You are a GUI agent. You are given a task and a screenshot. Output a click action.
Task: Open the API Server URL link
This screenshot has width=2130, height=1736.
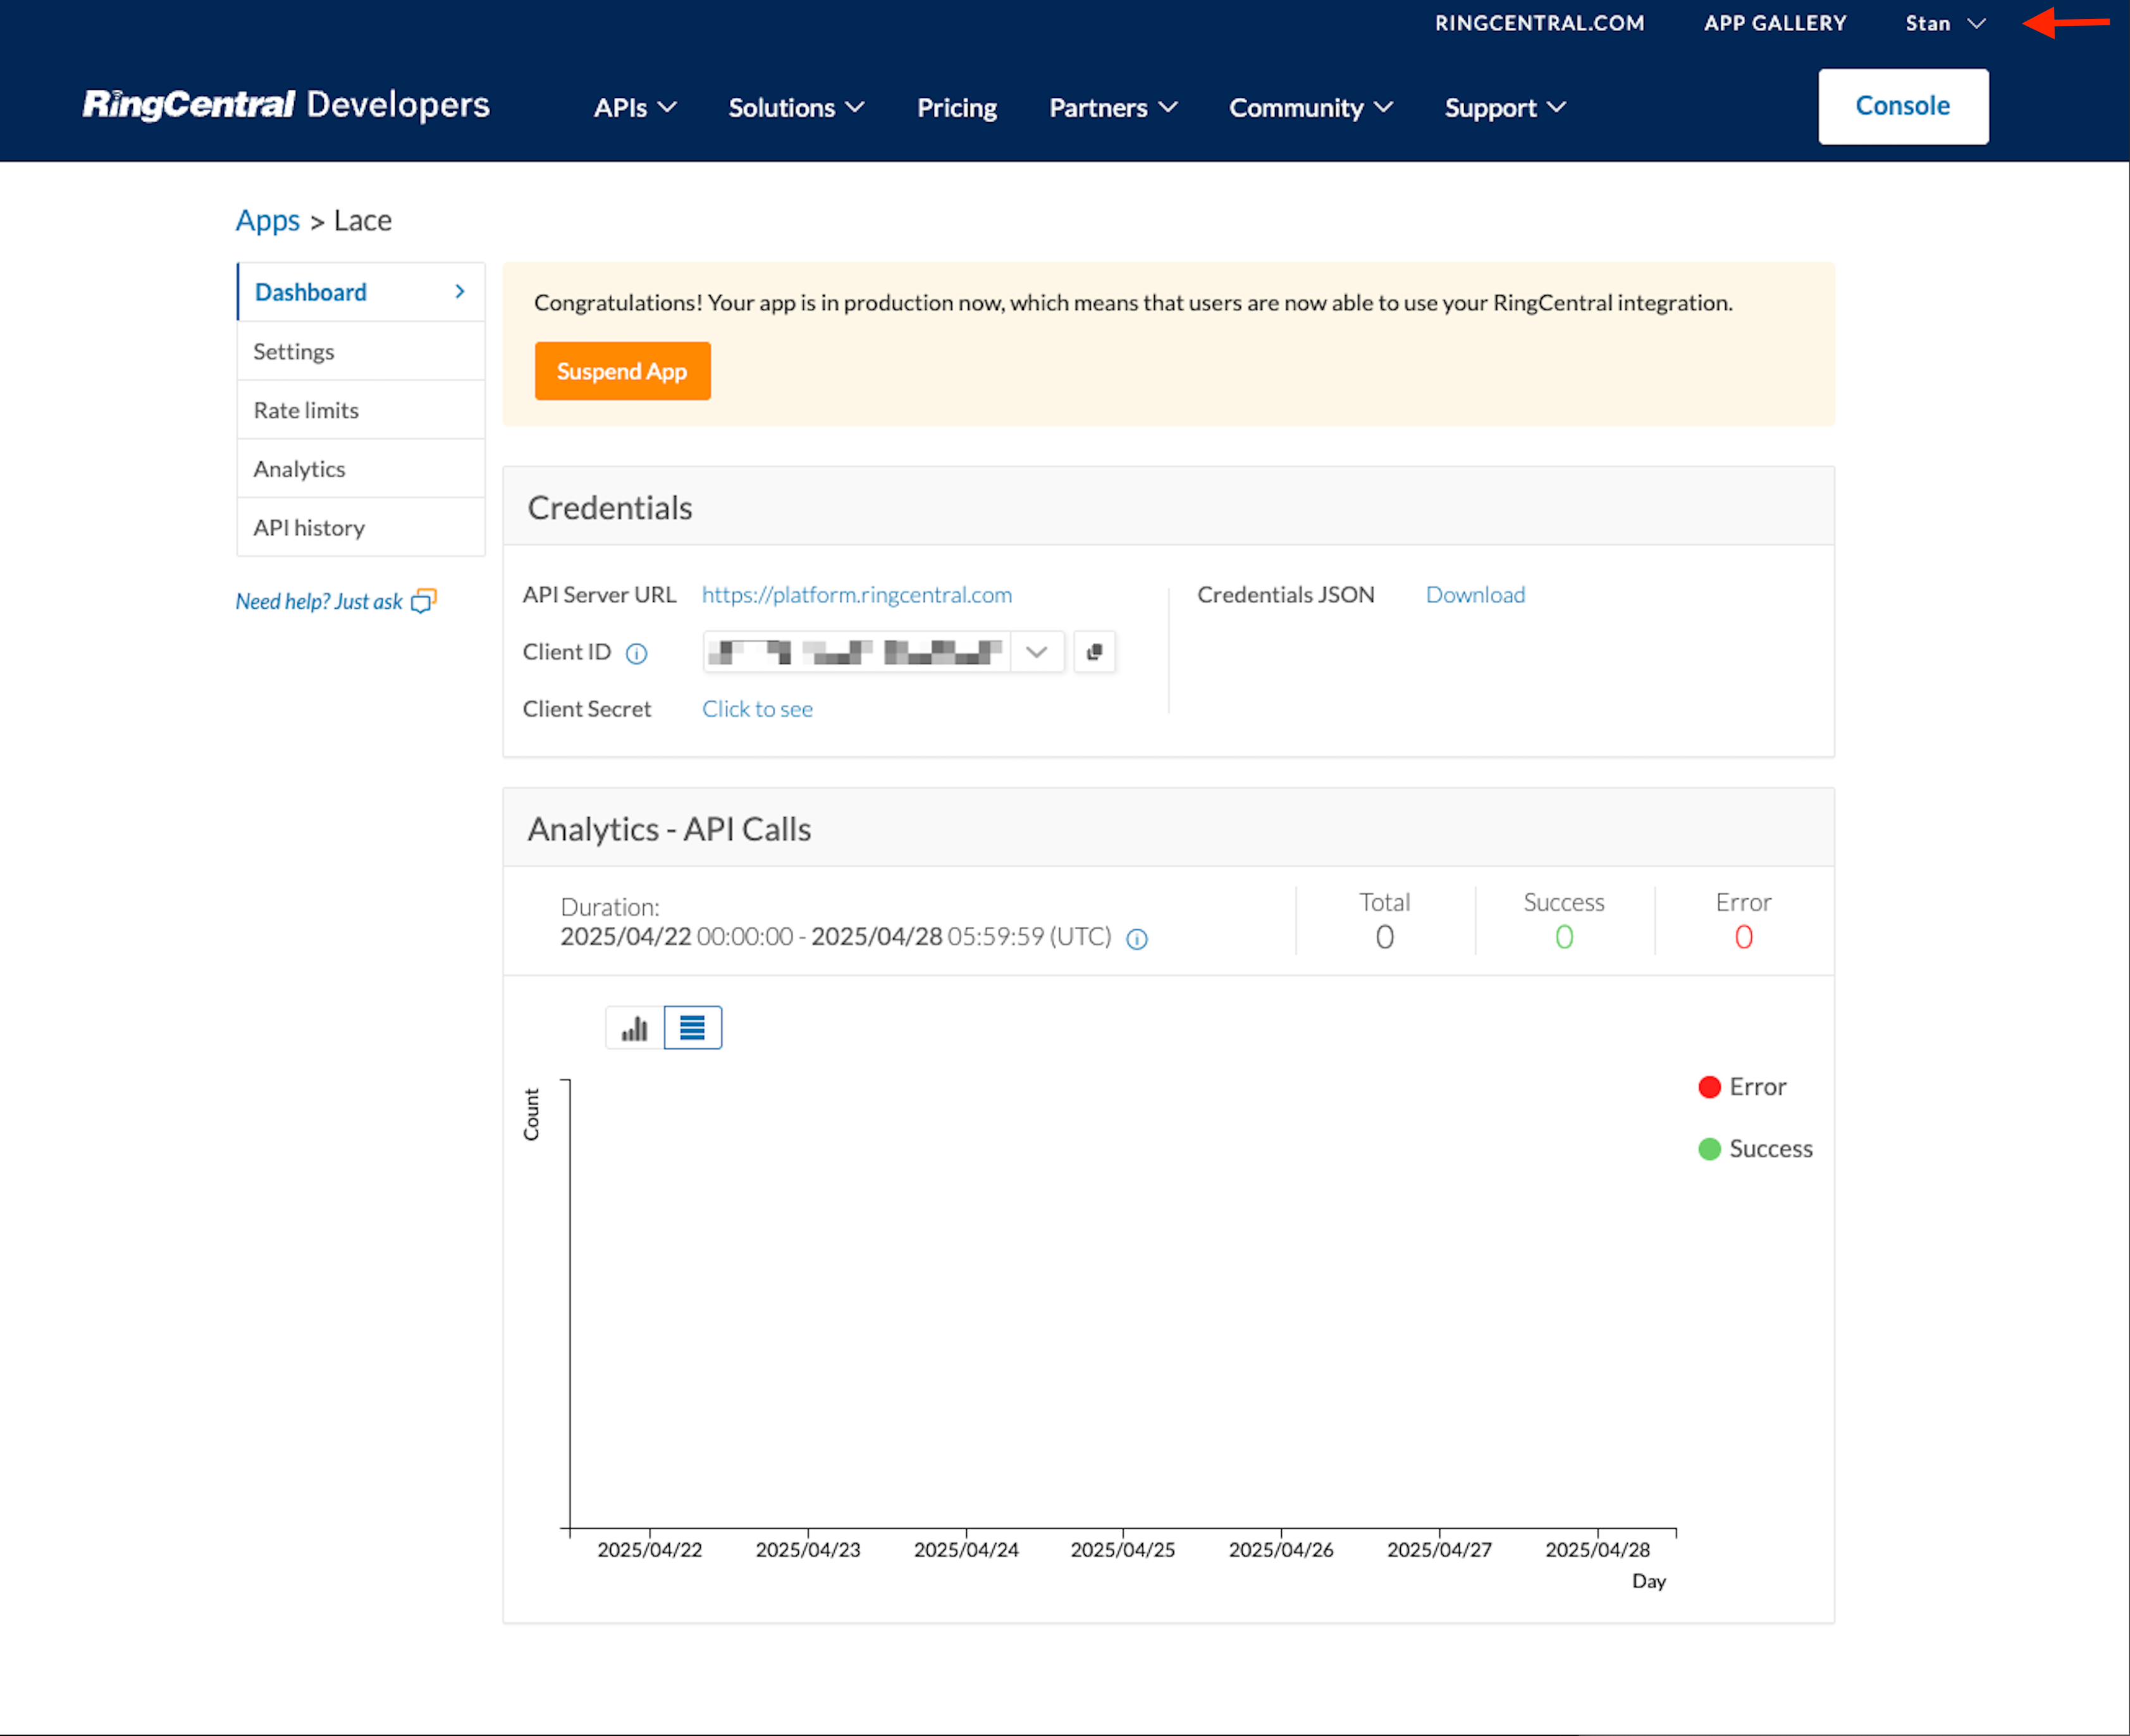coord(858,595)
